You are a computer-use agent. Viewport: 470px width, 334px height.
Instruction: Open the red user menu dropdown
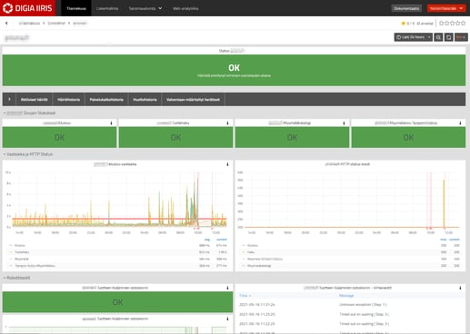[446, 8]
